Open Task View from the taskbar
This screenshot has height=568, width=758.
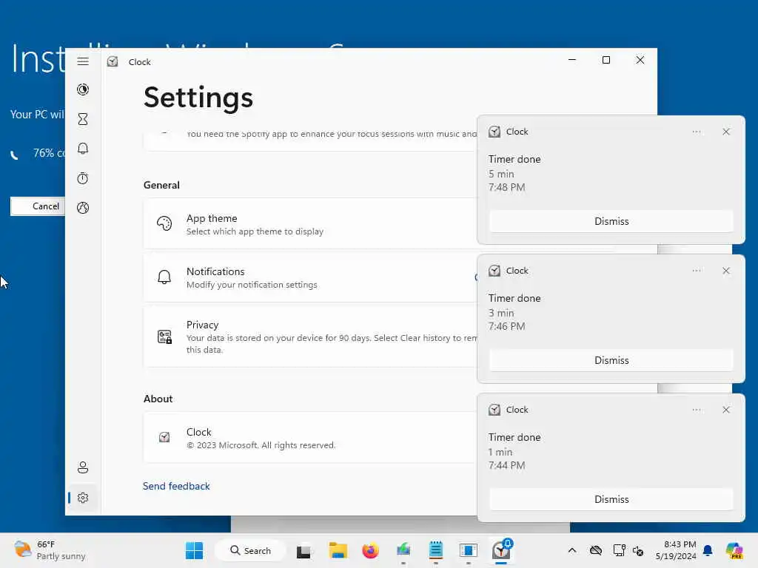303,550
